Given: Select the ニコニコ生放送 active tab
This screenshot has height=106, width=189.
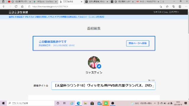Looking at the screenshot, I should coord(71,2).
